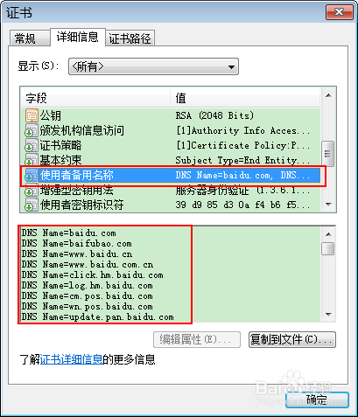The width and height of the screenshot is (358, 417).
Task: Select the 公钥 field icon
Action: [x=32, y=115]
